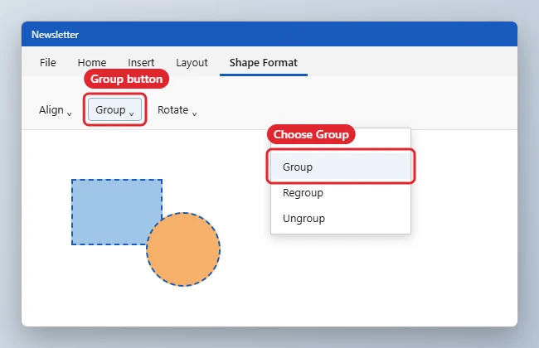Image resolution: width=539 pixels, height=348 pixels.
Task: Pick Ungroup from the dropdown menu
Action: tap(341, 219)
